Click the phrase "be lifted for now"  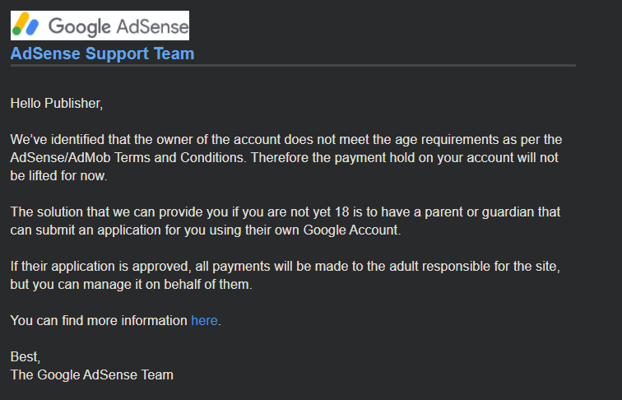click(x=59, y=175)
